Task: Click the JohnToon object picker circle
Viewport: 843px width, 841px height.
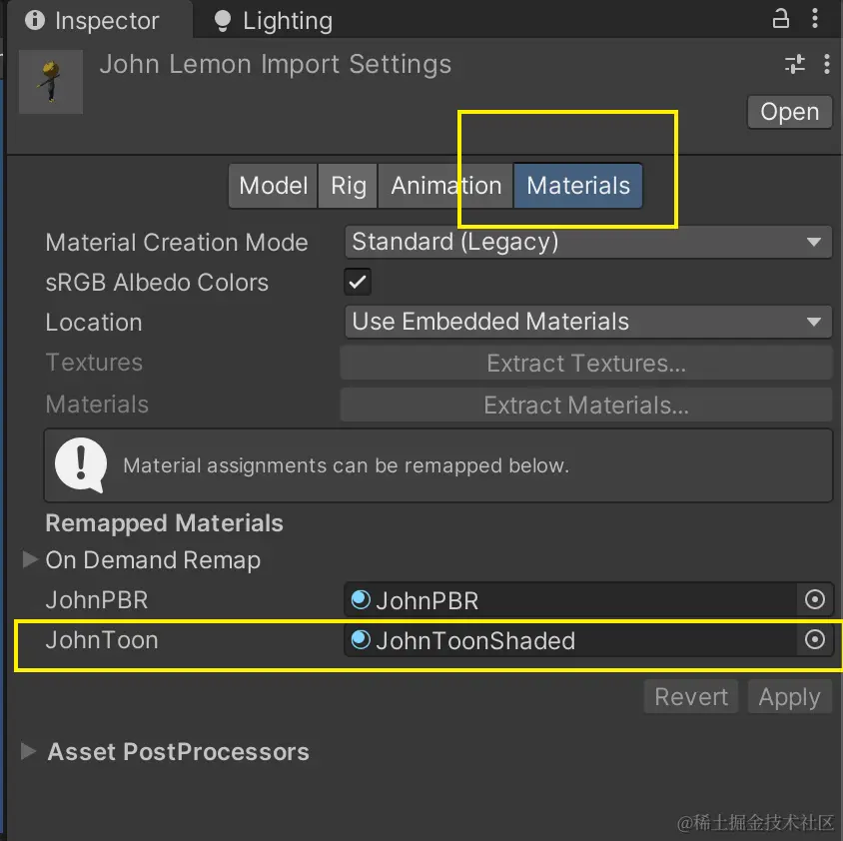Action: [815, 640]
